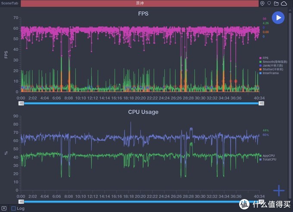
Task: Hide the Jank series in legend
Action: click(271, 65)
